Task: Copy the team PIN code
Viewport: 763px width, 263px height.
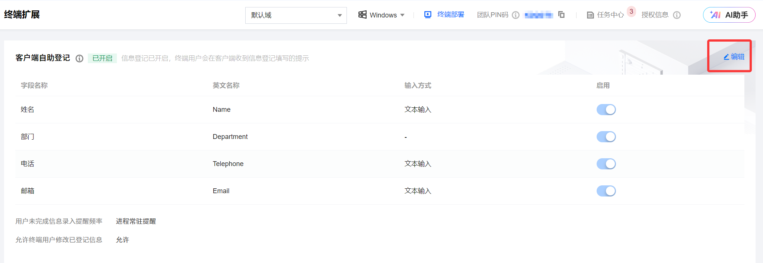Action: point(561,15)
